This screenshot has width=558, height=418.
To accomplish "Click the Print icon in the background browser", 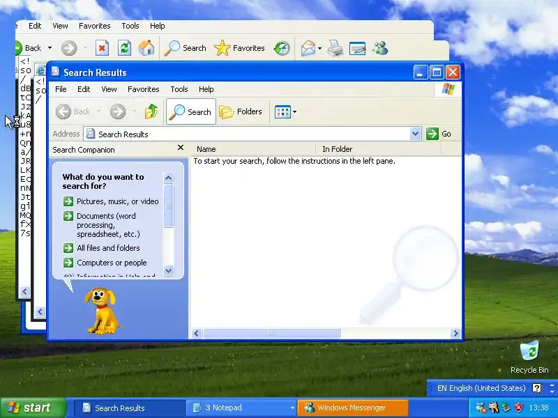I will pyautogui.click(x=335, y=48).
